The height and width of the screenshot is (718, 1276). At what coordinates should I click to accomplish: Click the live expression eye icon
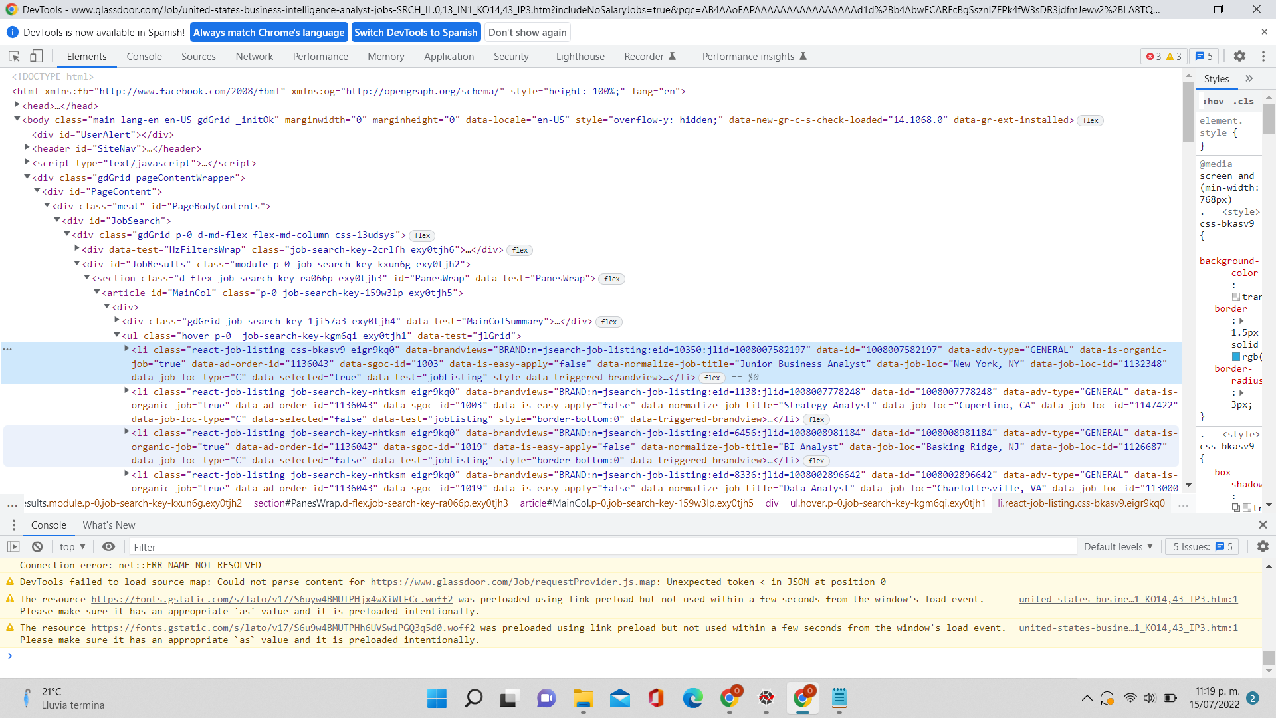point(108,547)
